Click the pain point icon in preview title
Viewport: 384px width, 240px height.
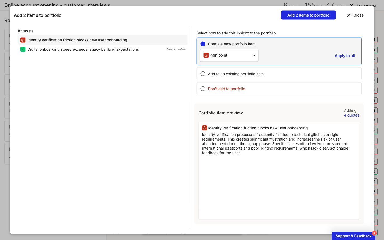tap(205, 128)
